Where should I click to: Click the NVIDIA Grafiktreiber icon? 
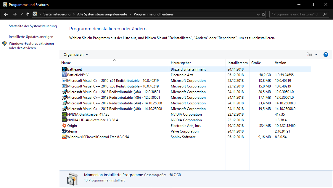[x=64, y=114]
